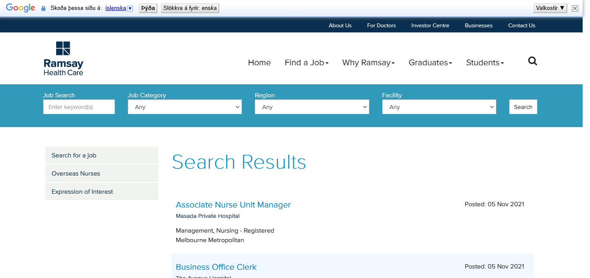Click the Google logo in translate bar

pyautogui.click(x=20, y=8)
